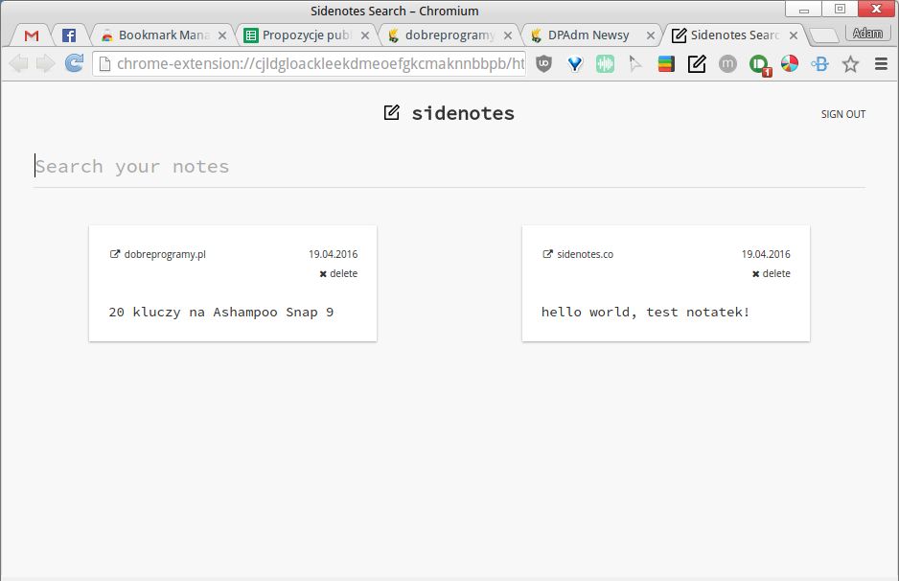899x581 pixels.
Task: Open the colorful stacked bars extension
Action: 666,63
